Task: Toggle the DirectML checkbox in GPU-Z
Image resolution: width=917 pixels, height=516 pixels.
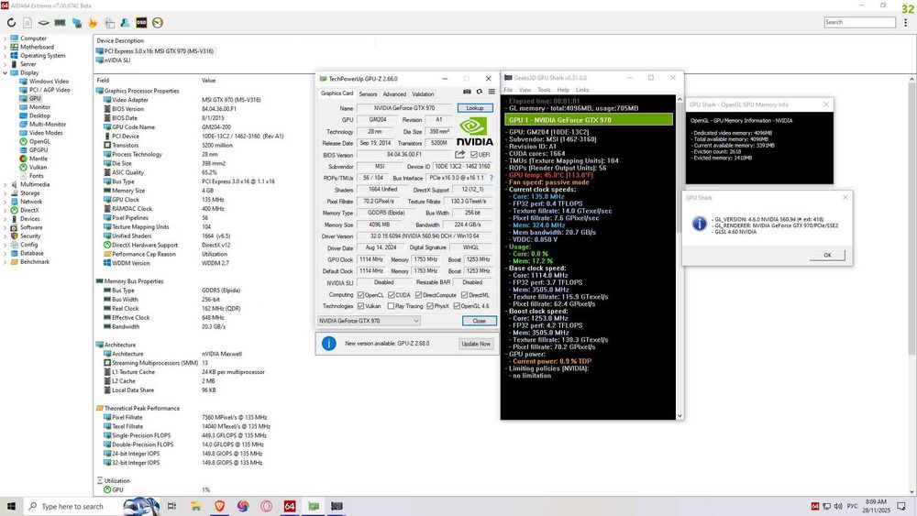Action: [x=464, y=295]
